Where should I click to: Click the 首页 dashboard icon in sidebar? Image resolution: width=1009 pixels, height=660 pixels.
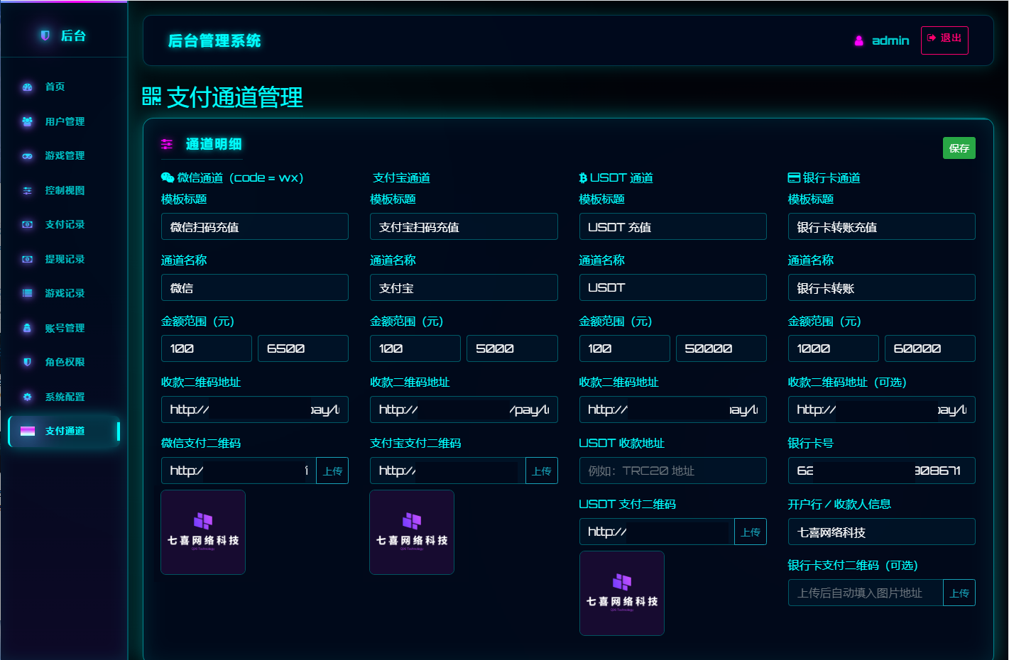point(28,87)
